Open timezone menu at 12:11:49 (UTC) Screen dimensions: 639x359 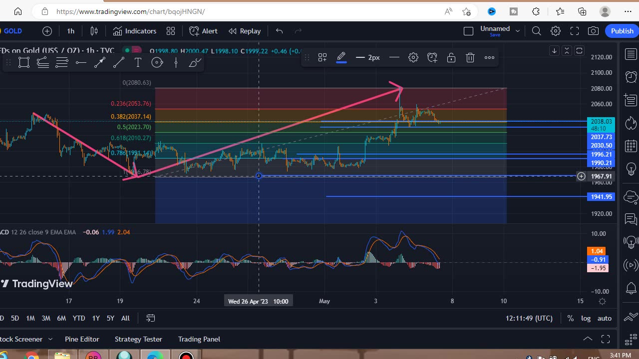click(529, 318)
